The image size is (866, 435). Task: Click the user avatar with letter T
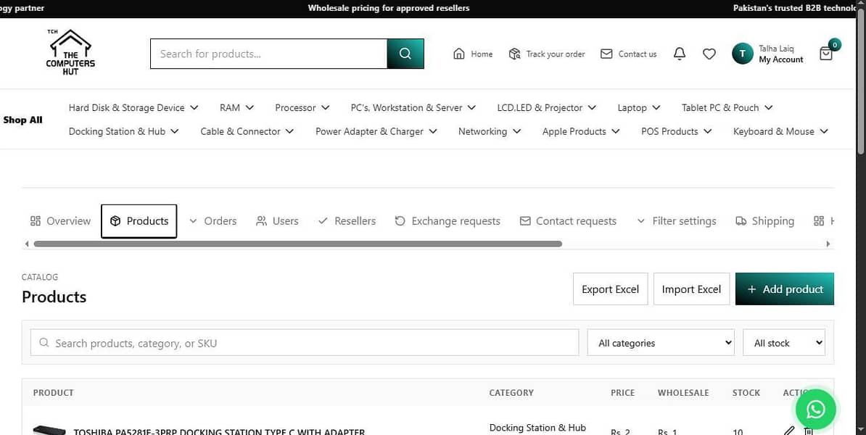tap(742, 54)
